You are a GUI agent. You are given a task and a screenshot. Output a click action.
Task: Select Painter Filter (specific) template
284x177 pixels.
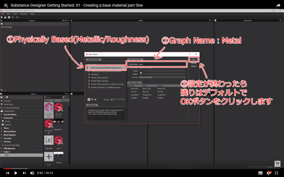[x=100, y=81]
